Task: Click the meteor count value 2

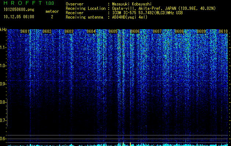Action: [52, 17]
